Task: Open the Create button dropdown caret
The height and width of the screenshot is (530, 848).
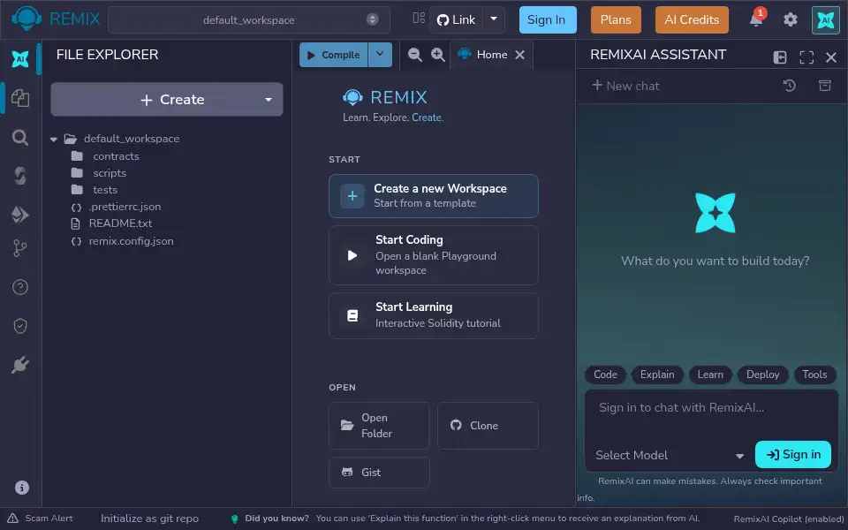Action: tap(269, 100)
